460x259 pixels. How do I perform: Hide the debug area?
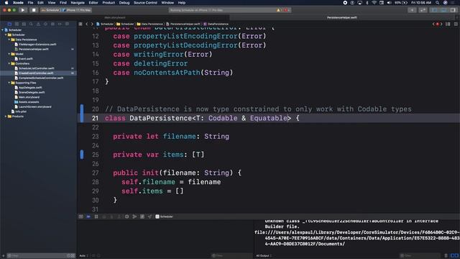click(x=81, y=217)
